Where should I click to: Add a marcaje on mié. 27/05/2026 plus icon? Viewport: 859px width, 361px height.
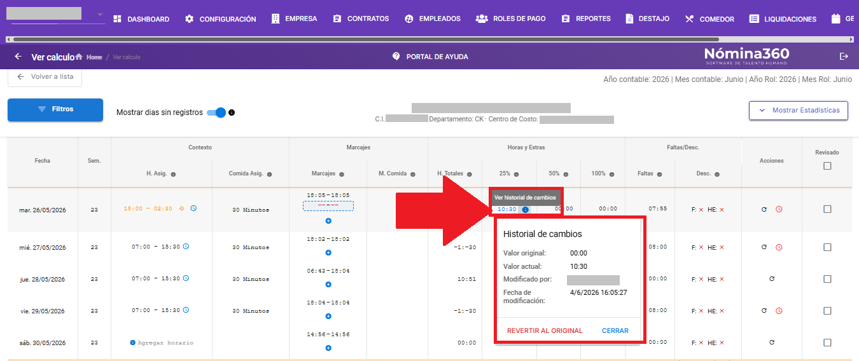click(x=328, y=252)
